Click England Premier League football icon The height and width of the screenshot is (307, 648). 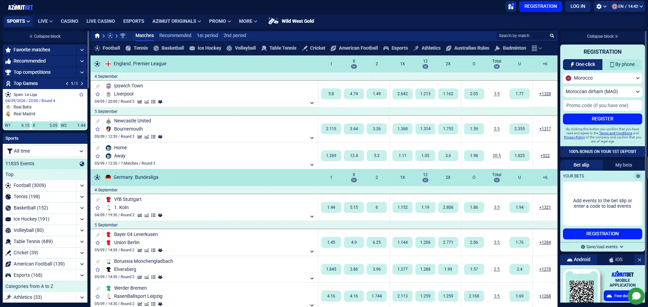pos(97,64)
